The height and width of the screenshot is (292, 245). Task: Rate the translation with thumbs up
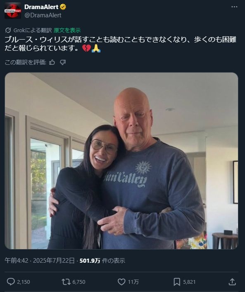(x=52, y=62)
